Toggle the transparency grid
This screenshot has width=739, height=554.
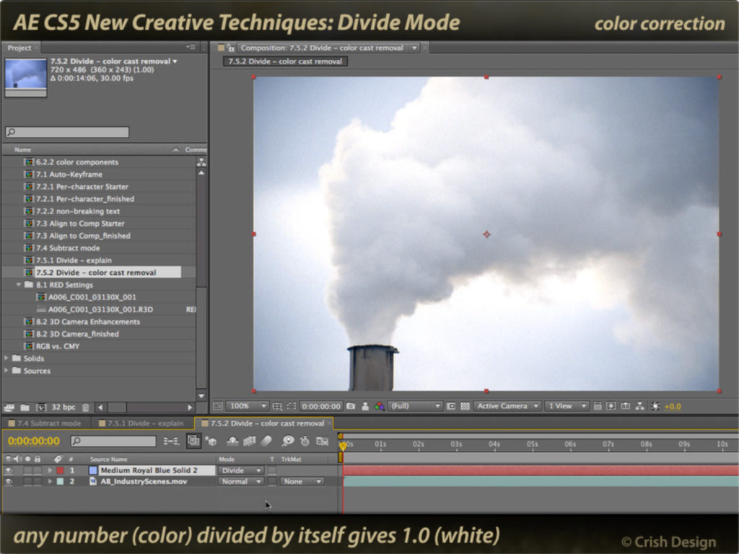[465, 406]
